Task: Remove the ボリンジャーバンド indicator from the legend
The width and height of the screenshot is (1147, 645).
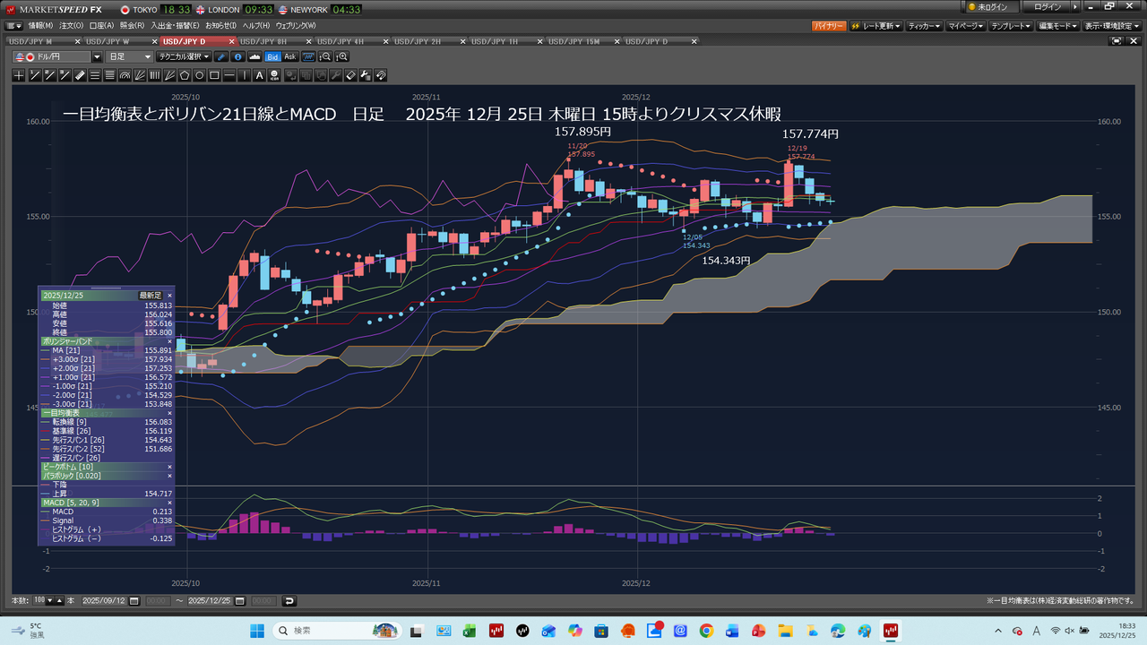Action: [169, 341]
